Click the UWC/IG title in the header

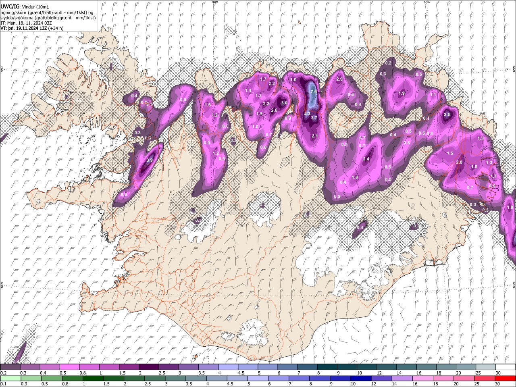coord(10,7)
